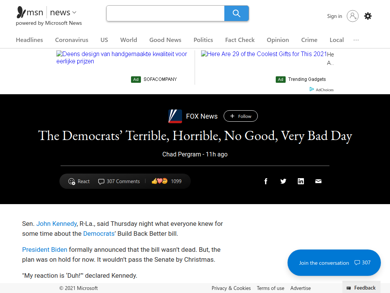Image resolution: width=390 pixels, height=293 pixels.
Task: Open the President Biden link
Action: coord(45,250)
